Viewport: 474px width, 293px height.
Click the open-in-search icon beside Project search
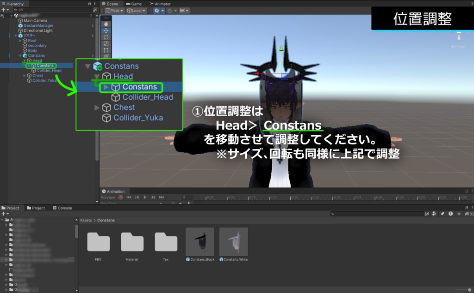point(426,214)
